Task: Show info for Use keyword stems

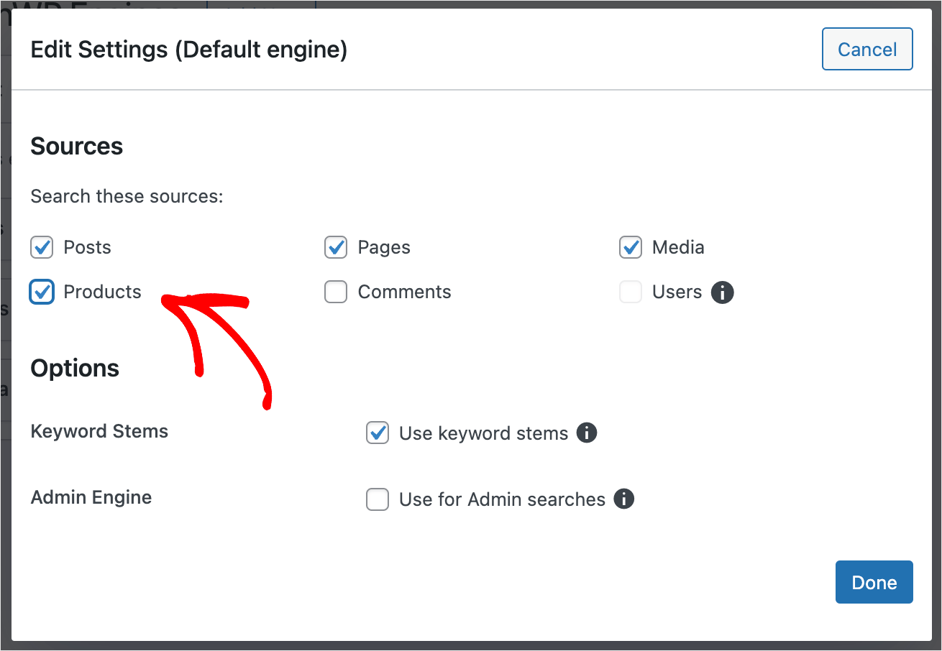Action: pos(587,433)
